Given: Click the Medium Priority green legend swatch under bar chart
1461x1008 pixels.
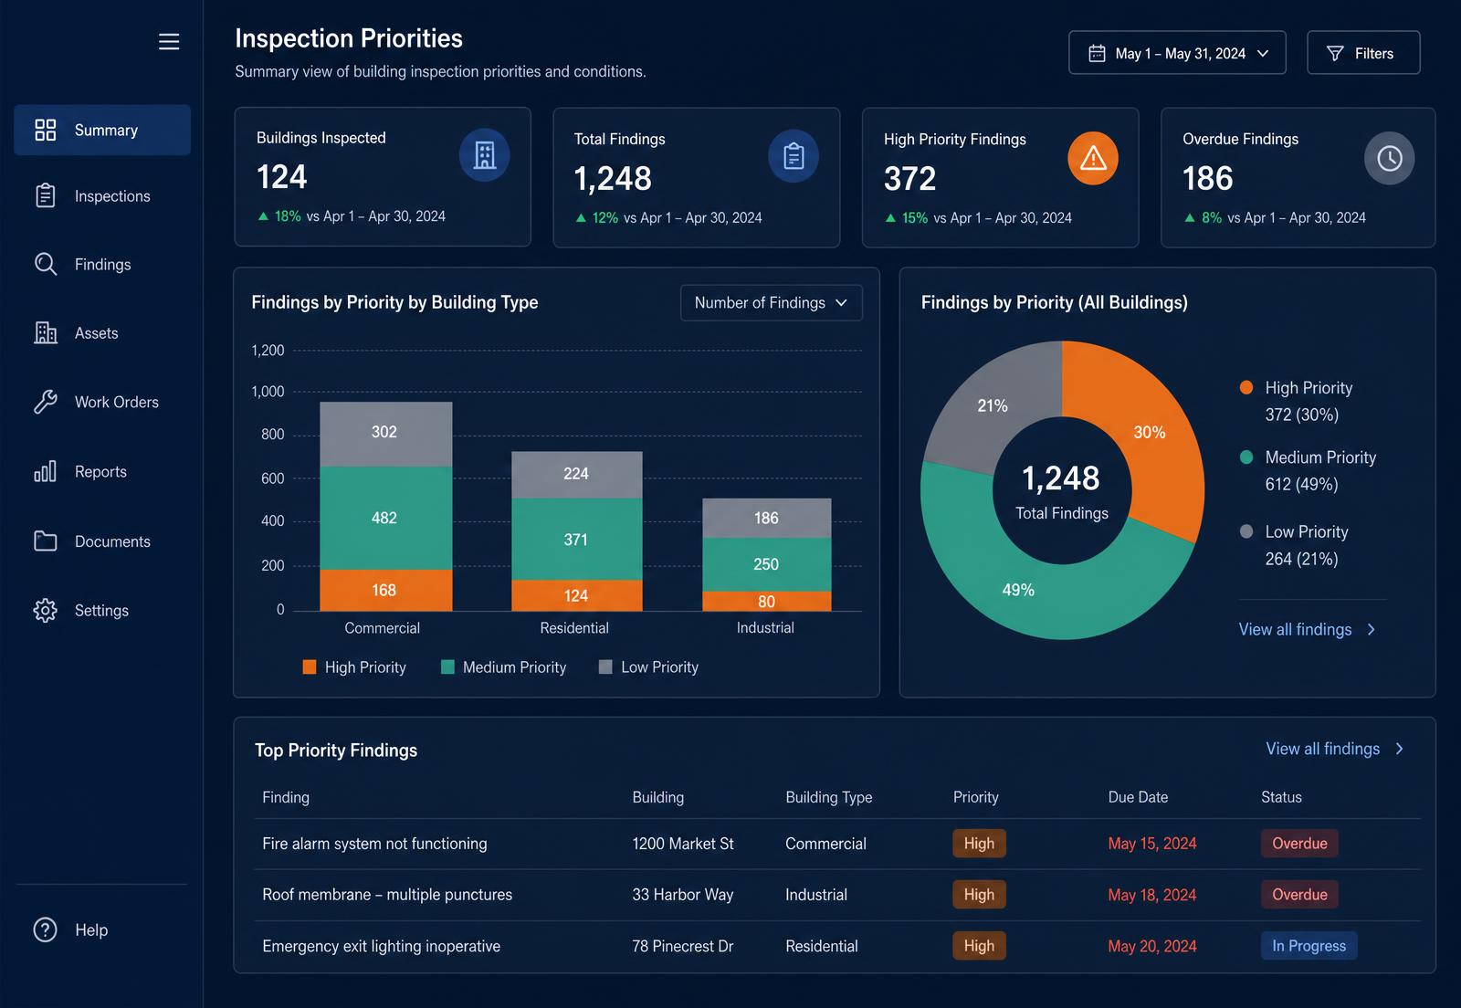Looking at the screenshot, I should [447, 667].
